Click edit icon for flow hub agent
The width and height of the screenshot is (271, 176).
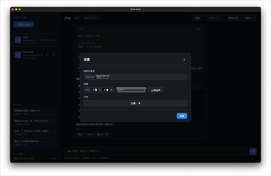click(x=47, y=55)
